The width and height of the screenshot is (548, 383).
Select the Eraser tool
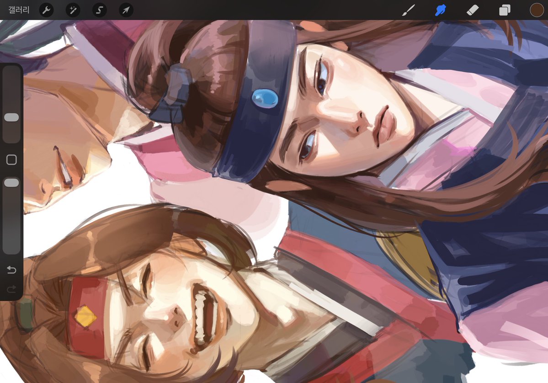click(x=473, y=10)
